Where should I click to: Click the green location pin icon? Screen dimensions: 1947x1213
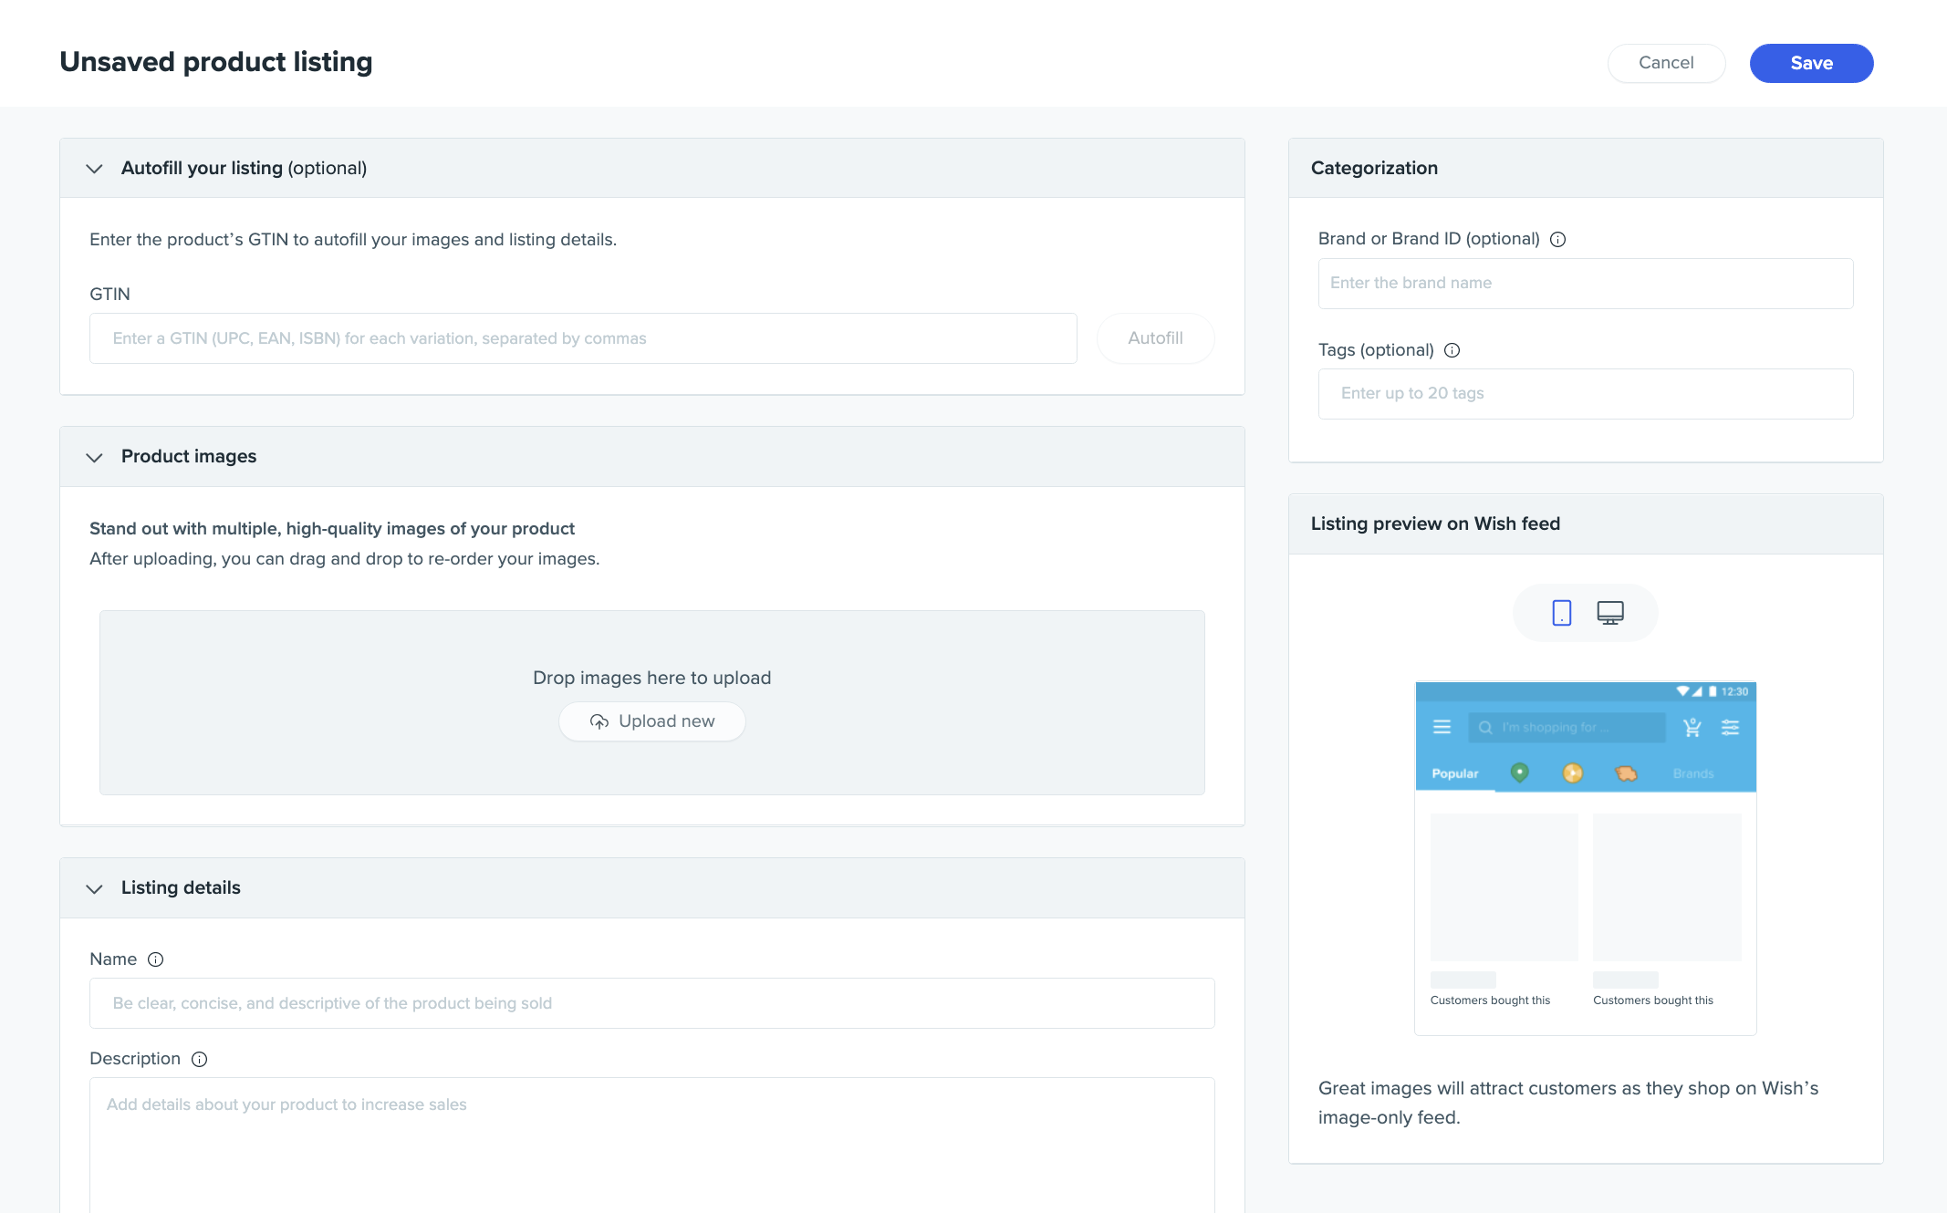[x=1519, y=772]
